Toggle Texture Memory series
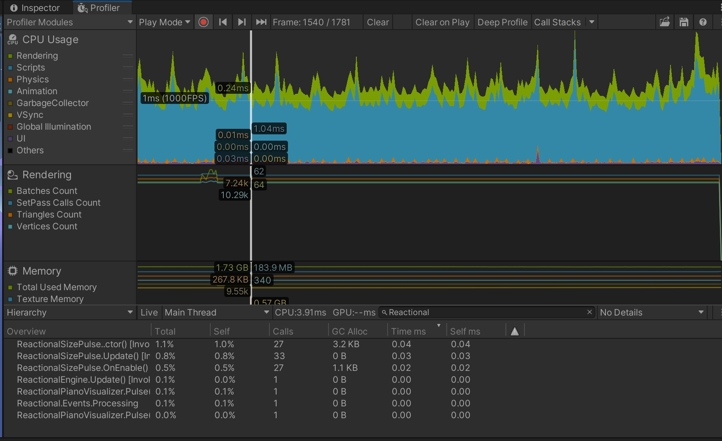Image resolution: width=722 pixels, height=441 pixels. click(10, 299)
